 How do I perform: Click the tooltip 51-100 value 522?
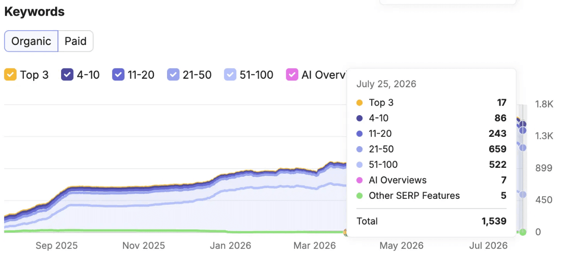tap(498, 165)
